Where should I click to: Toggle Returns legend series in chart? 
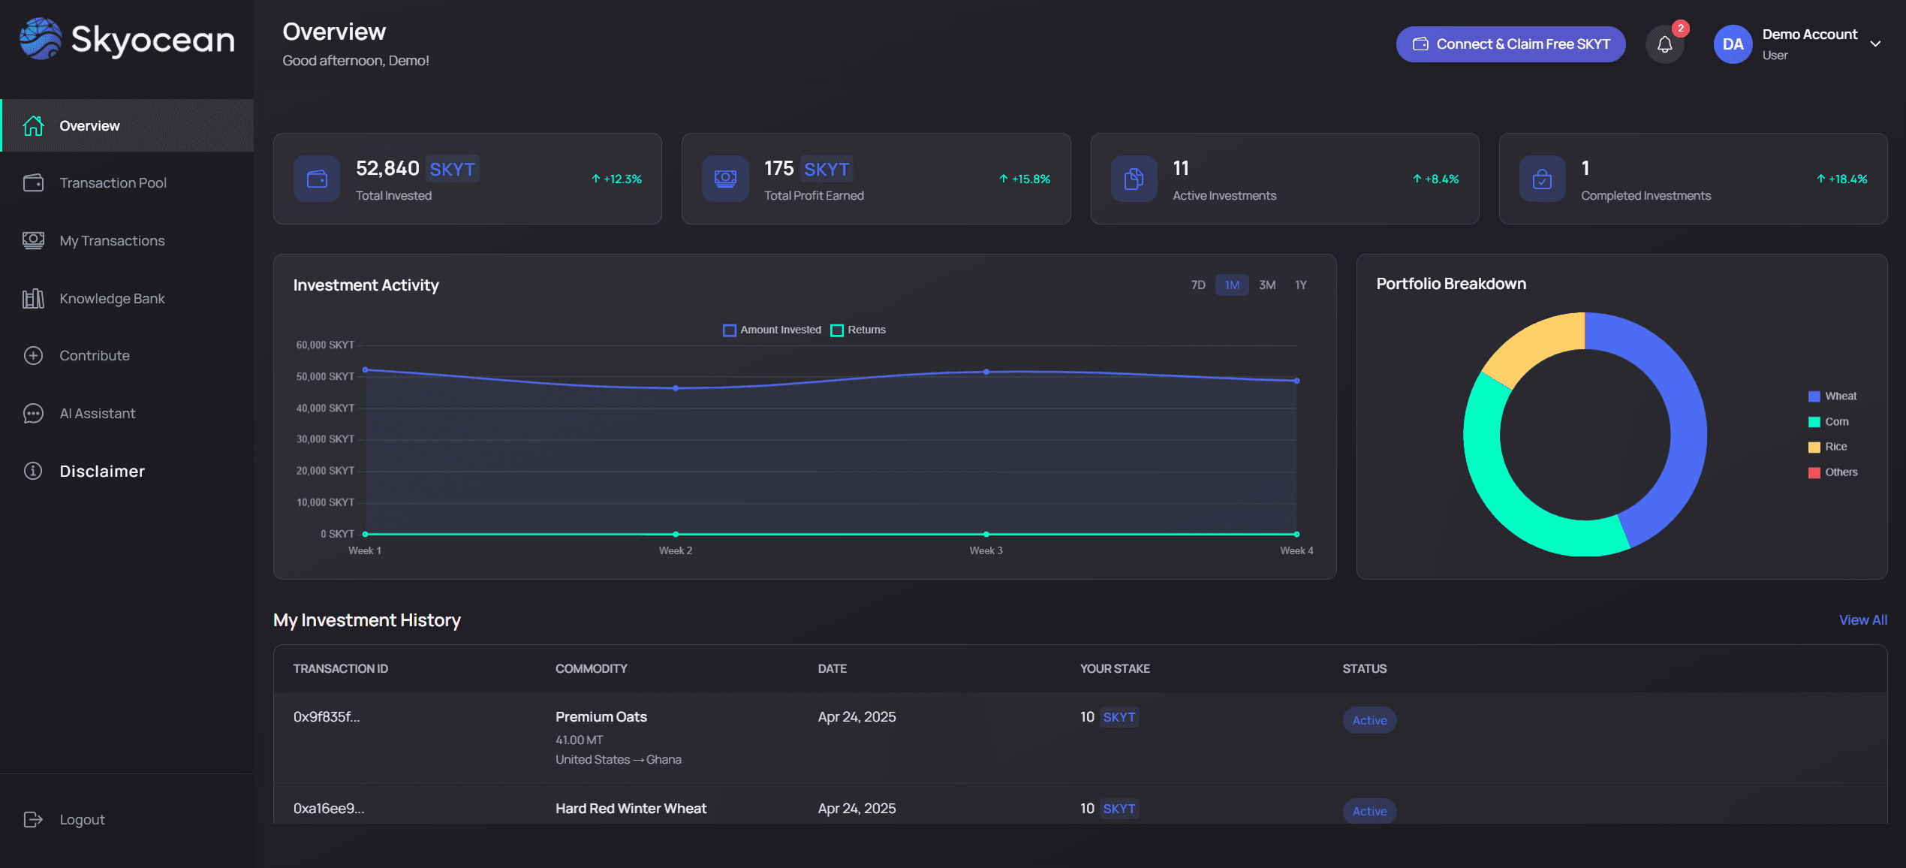858,330
